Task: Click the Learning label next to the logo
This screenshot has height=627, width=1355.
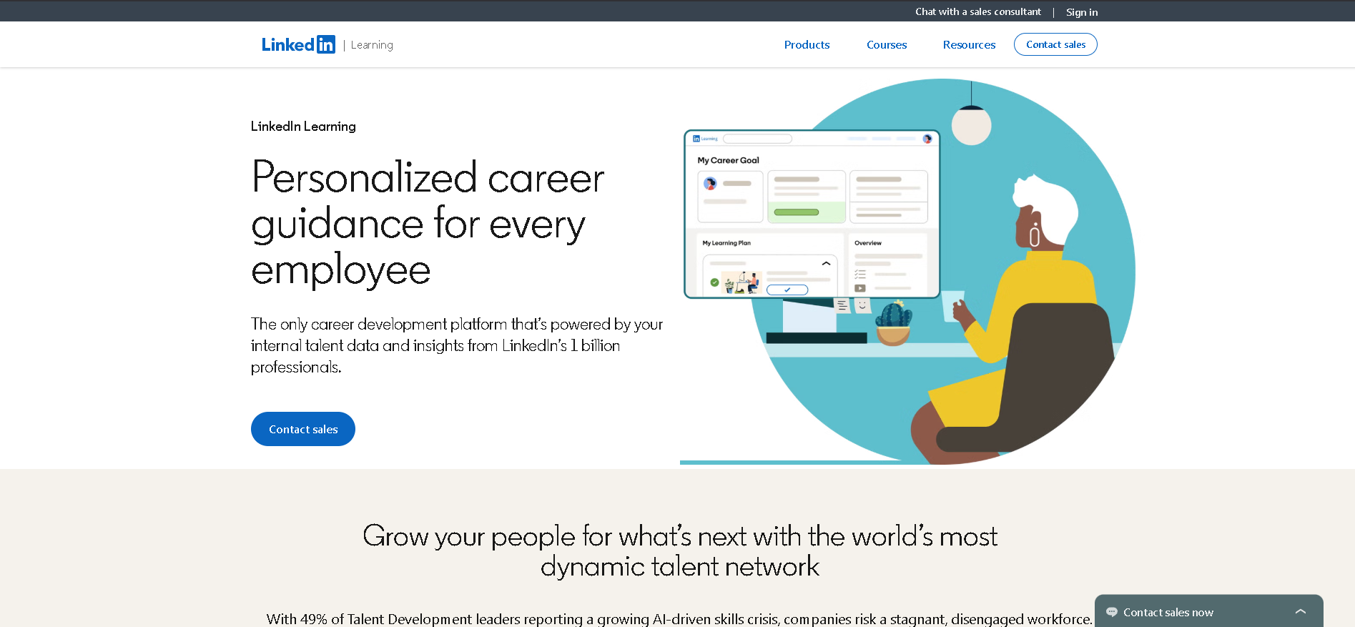Action: pos(372,45)
